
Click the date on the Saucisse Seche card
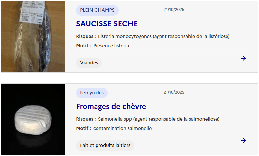click(x=174, y=10)
